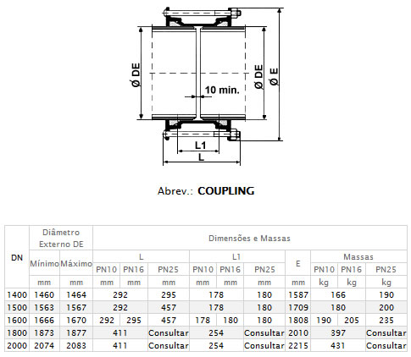Click L PN16 value "295" in row 1600
Screen dimensions: 411x357
click(134, 321)
